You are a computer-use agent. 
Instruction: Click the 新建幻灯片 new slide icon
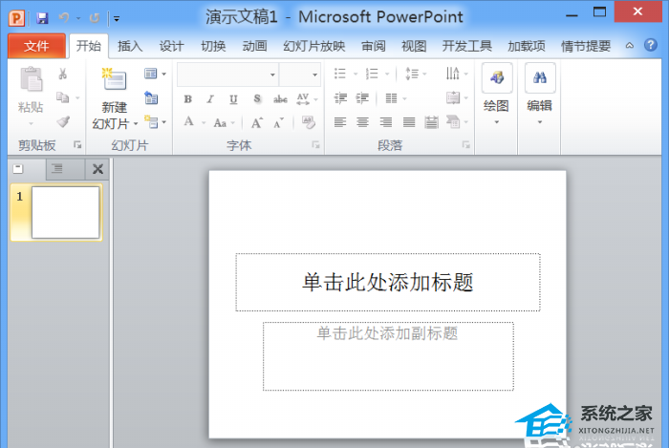114,79
